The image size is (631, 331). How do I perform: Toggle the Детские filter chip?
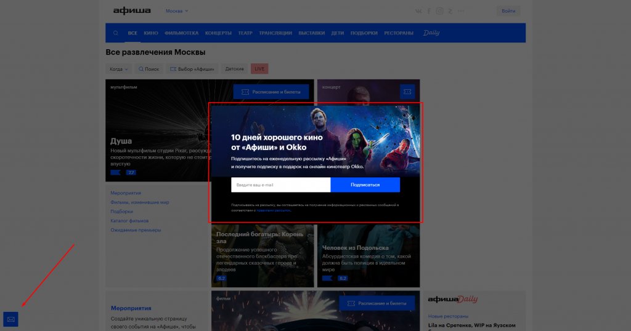234,69
